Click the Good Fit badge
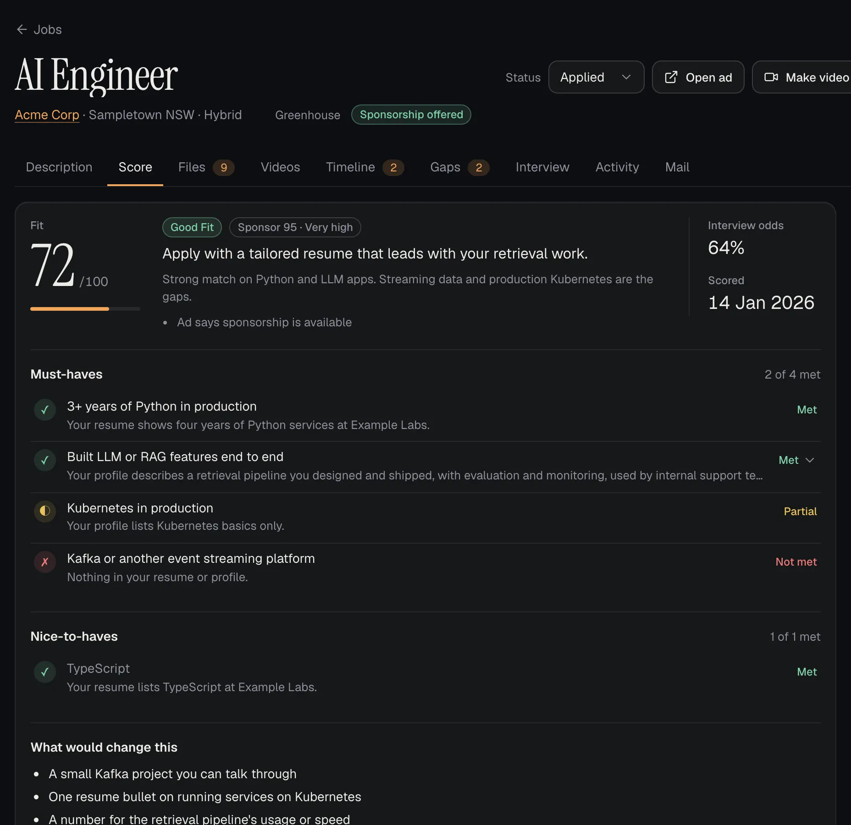The width and height of the screenshot is (851, 825). [192, 227]
